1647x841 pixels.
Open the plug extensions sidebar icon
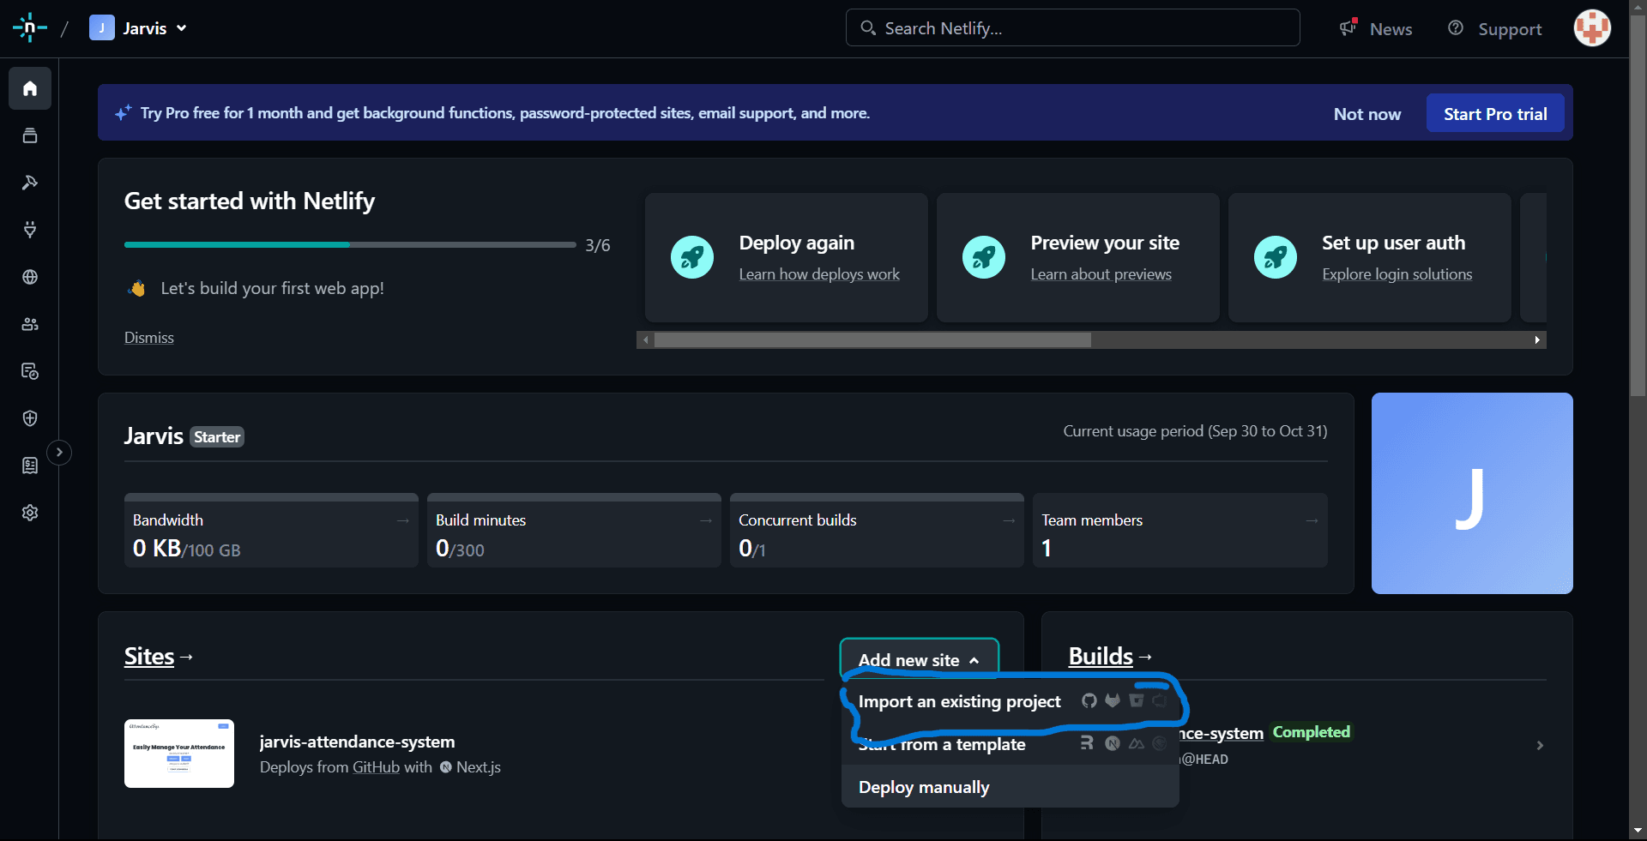tap(30, 230)
